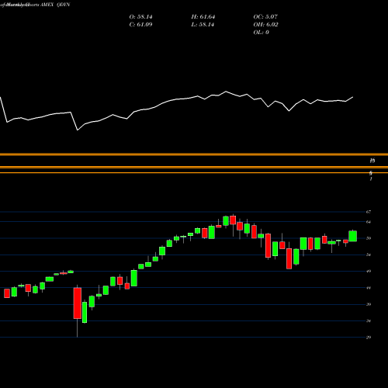
Task: Click the low value "L: 58.14"
Action: point(203,25)
